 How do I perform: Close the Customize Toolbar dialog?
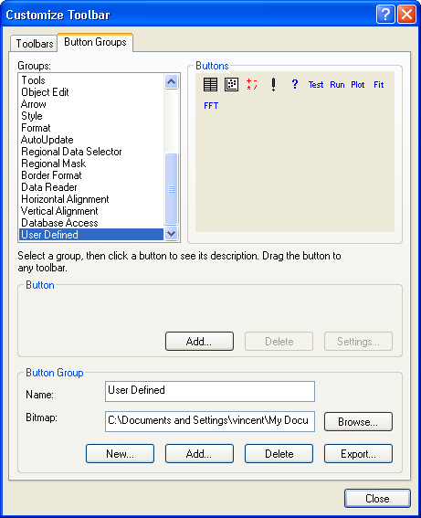click(377, 498)
